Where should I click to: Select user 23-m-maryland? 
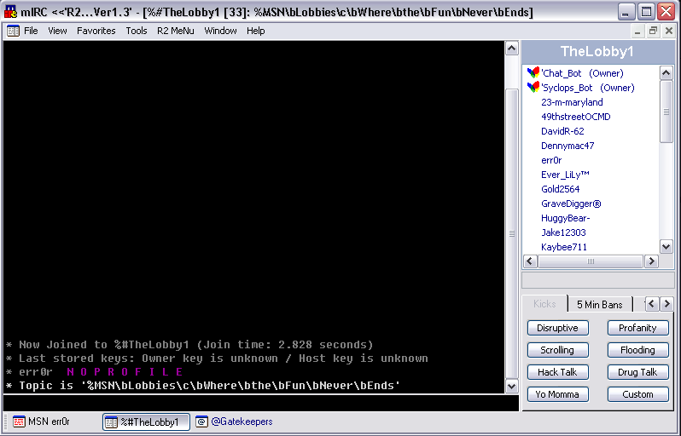pos(572,102)
